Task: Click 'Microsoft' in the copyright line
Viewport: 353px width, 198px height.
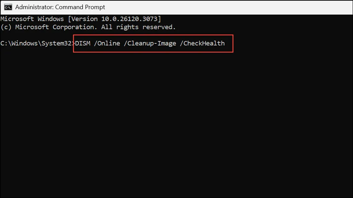Action: tap(32, 27)
